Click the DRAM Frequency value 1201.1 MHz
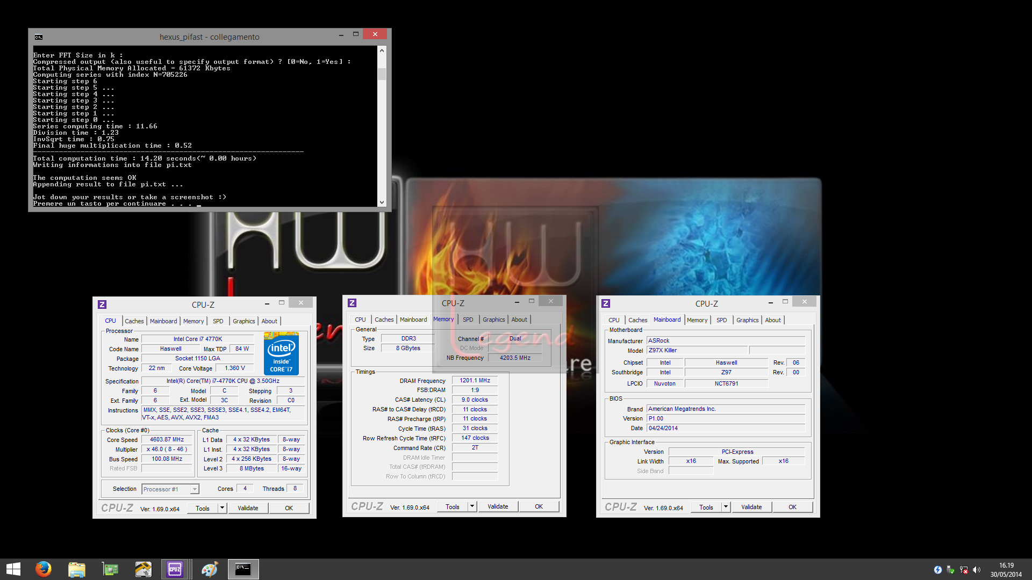 click(475, 380)
